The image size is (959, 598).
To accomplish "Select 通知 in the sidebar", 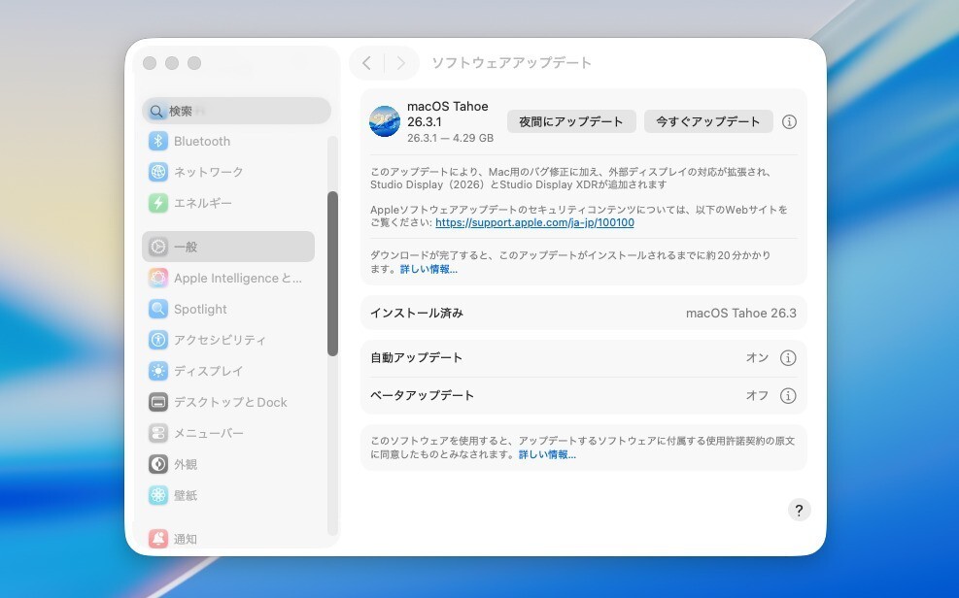I will [x=185, y=539].
